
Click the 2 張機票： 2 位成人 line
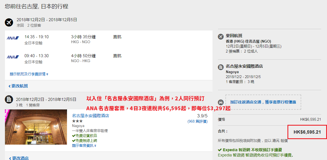click(242, 51)
